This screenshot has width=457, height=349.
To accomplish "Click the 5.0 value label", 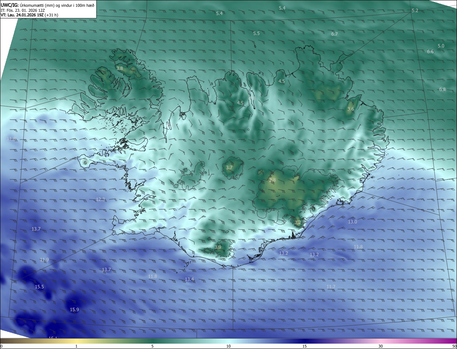I will pos(441,46).
